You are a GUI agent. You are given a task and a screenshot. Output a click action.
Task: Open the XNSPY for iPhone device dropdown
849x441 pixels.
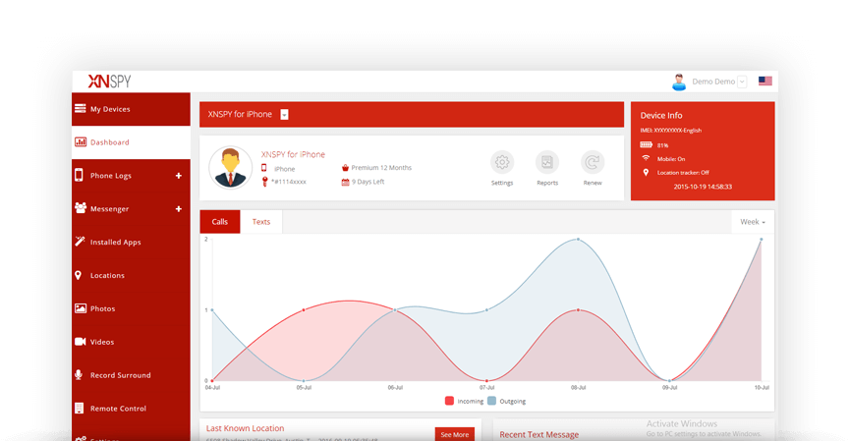(284, 114)
